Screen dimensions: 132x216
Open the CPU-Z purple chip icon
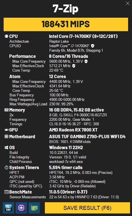pyautogui.click(x=21, y=208)
